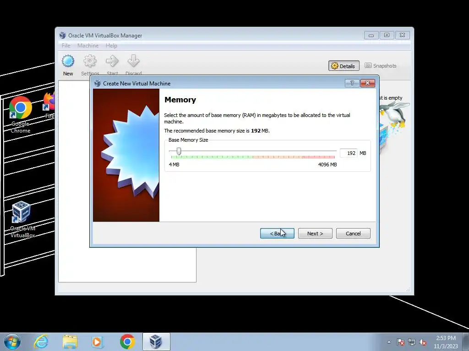
Task: Click the New virtual machine toolbar icon
Action: 68,65
